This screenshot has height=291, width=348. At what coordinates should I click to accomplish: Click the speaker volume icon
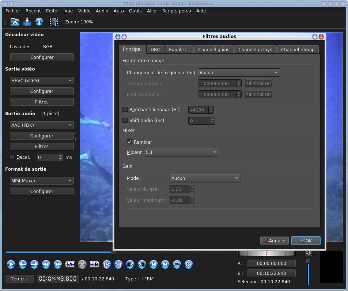coord(309,253)
